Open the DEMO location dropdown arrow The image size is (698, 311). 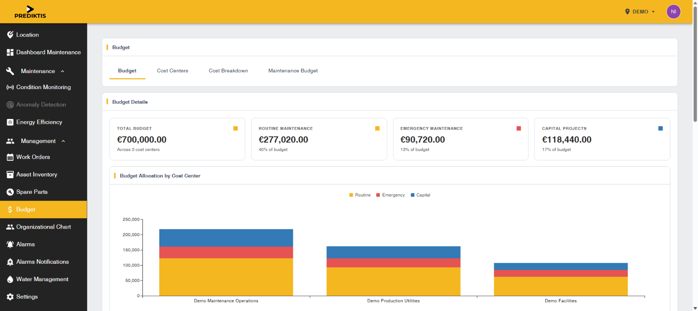653,12
